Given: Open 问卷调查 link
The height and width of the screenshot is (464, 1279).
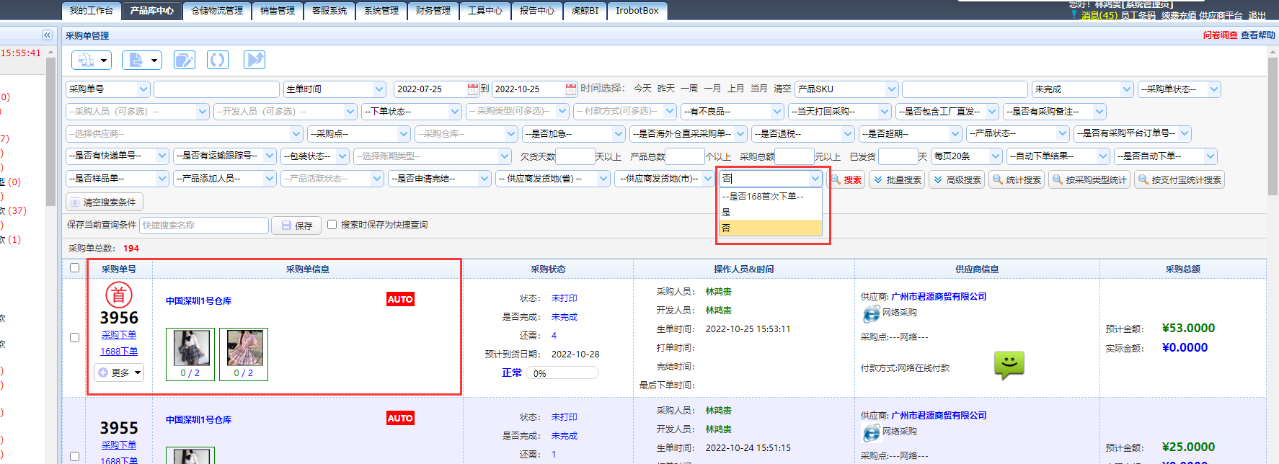Looking at the screenshot, I should pyautogui.click(x=1220, y=35).
